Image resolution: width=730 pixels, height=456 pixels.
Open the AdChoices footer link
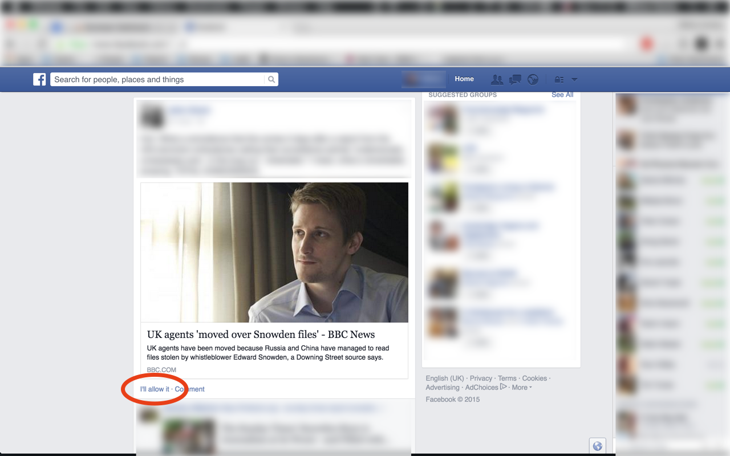[x=482, y=388]
